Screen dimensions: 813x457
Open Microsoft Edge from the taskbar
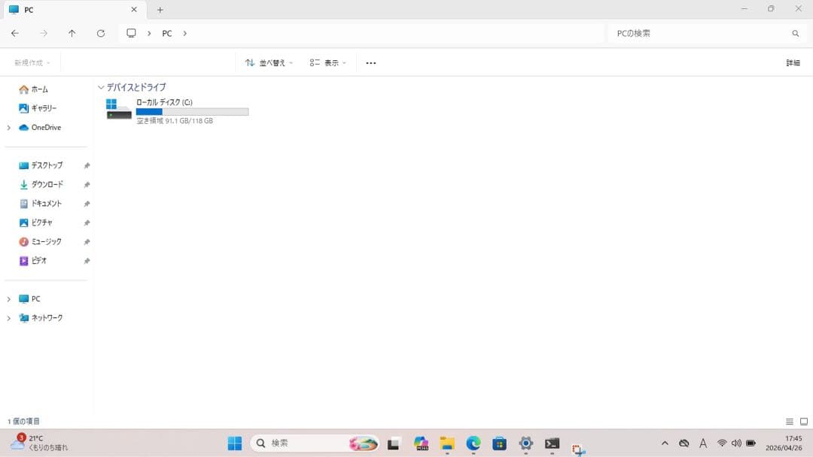pyautogui.click(x=473, y=443)
